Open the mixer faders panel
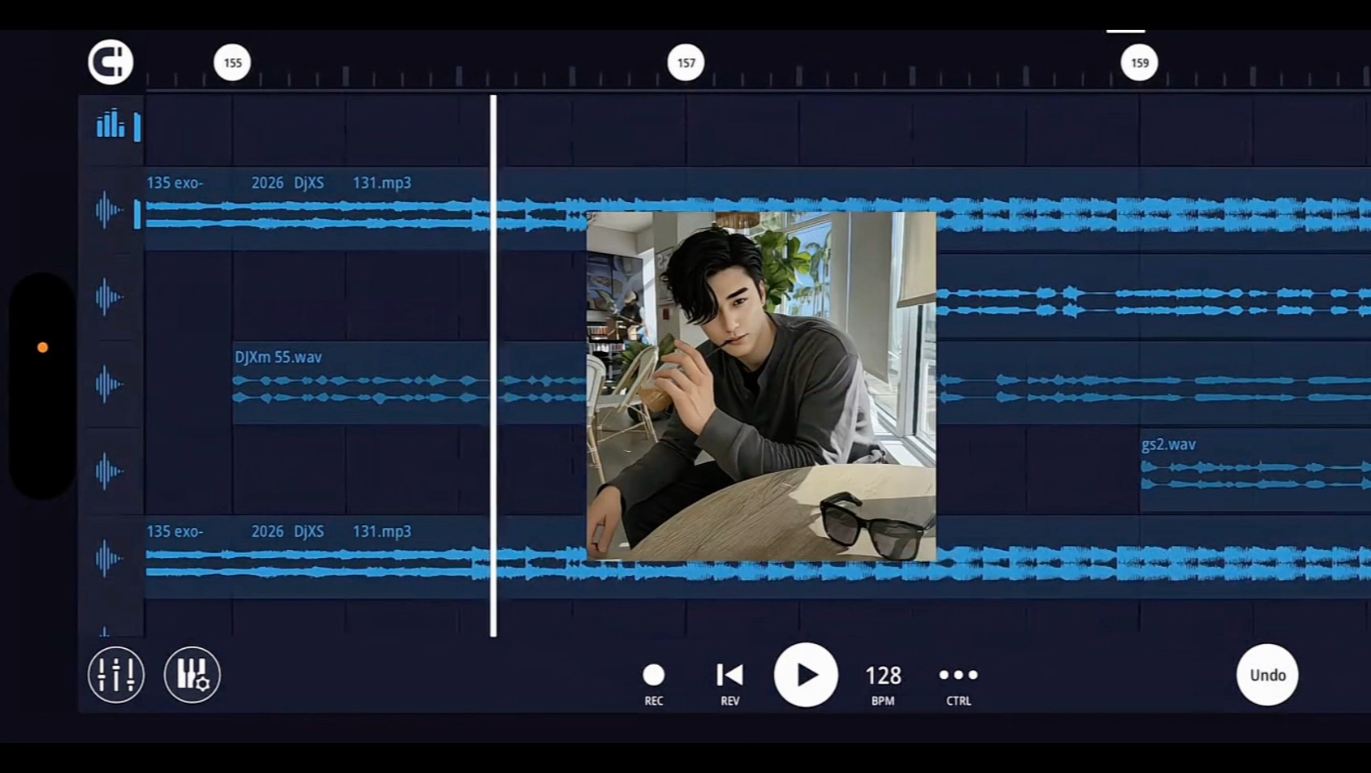1371x773 pixels. 116,675
